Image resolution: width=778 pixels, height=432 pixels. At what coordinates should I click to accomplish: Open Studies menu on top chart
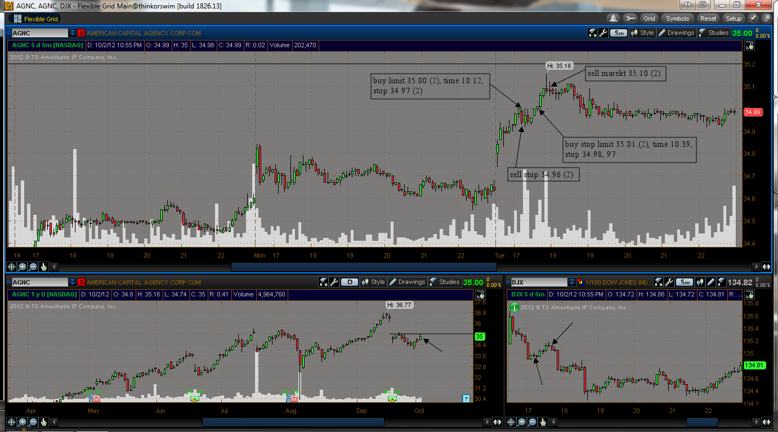(x=713, y=33)
